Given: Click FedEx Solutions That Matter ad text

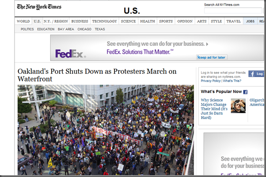Looking at the screenshot, I should tap(140, 52).
